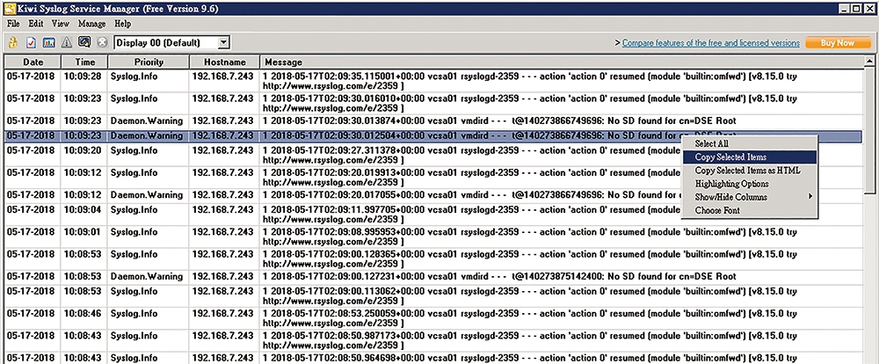Click the Daemon.Warning priority at 10:08:53
This screenshot has width=879, height=364.
[x=147, y=276]
